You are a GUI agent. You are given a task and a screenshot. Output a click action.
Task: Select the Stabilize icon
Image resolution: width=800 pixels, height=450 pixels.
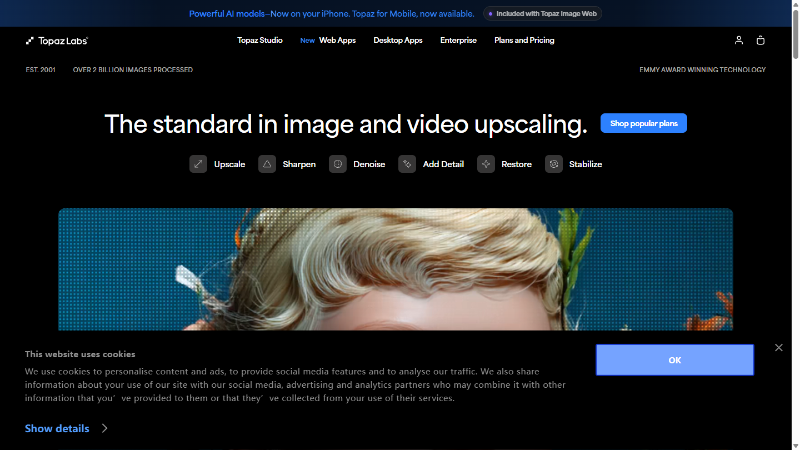[554, 164]
